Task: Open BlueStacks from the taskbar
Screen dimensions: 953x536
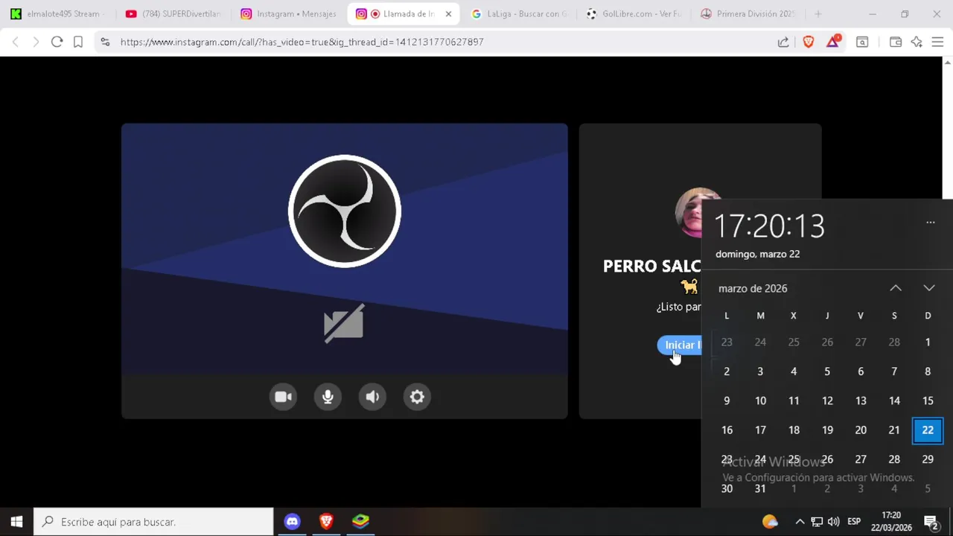Action: pyautogui.click(x=360, y=522)
